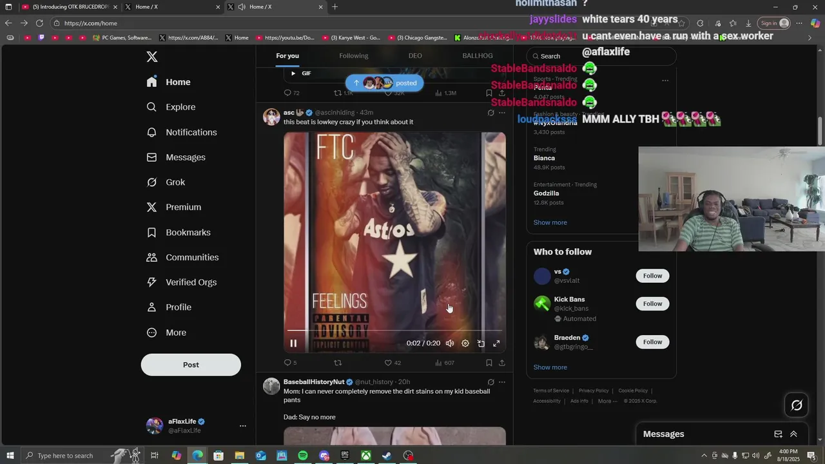Open video playback settings gear
This screenshot has height=464, width=825.
pyautogui.click(x=465, y=343)
